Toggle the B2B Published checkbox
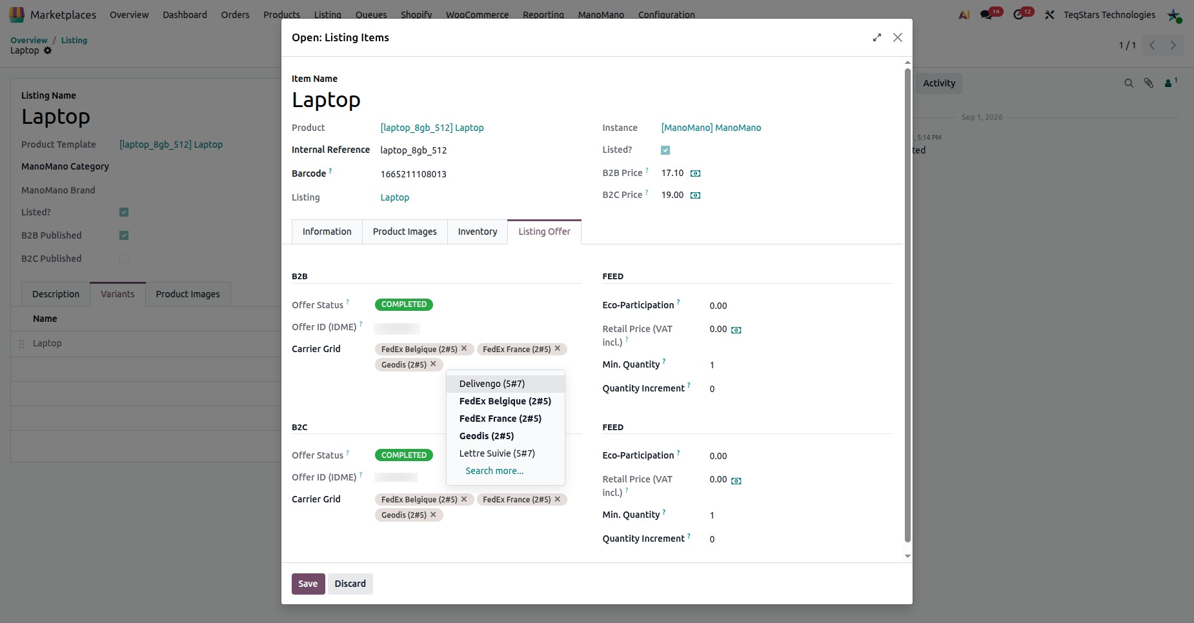1194x623 pixels. pos(124,235)
